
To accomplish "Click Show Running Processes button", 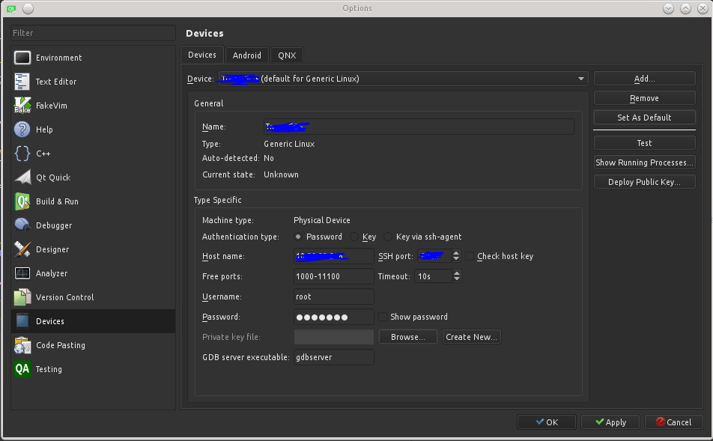I will pos(644,162).
